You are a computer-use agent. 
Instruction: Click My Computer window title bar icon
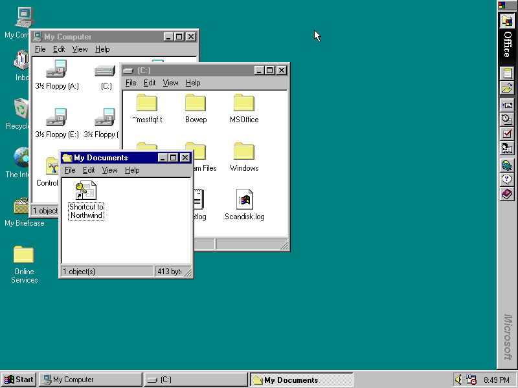coord(38,36)
